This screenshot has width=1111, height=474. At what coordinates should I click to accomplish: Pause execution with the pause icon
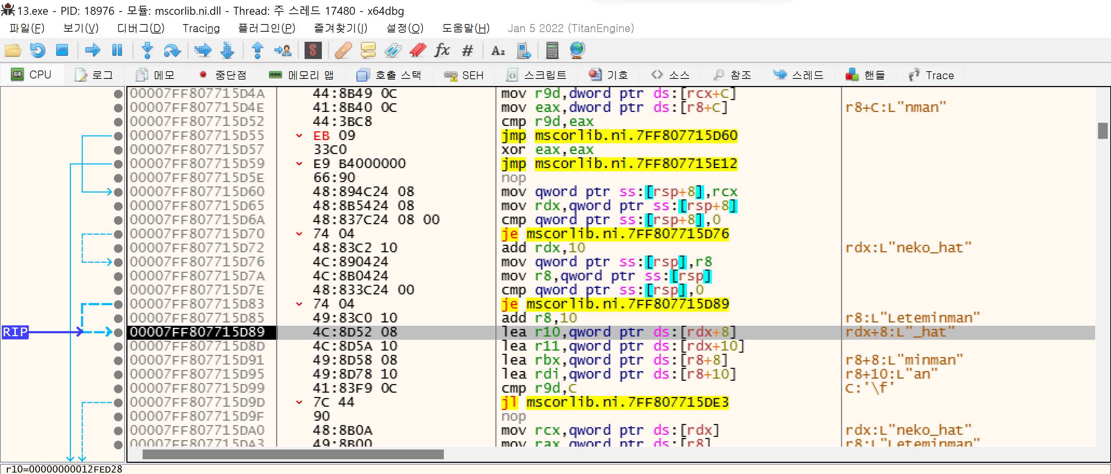pos(117,50)
